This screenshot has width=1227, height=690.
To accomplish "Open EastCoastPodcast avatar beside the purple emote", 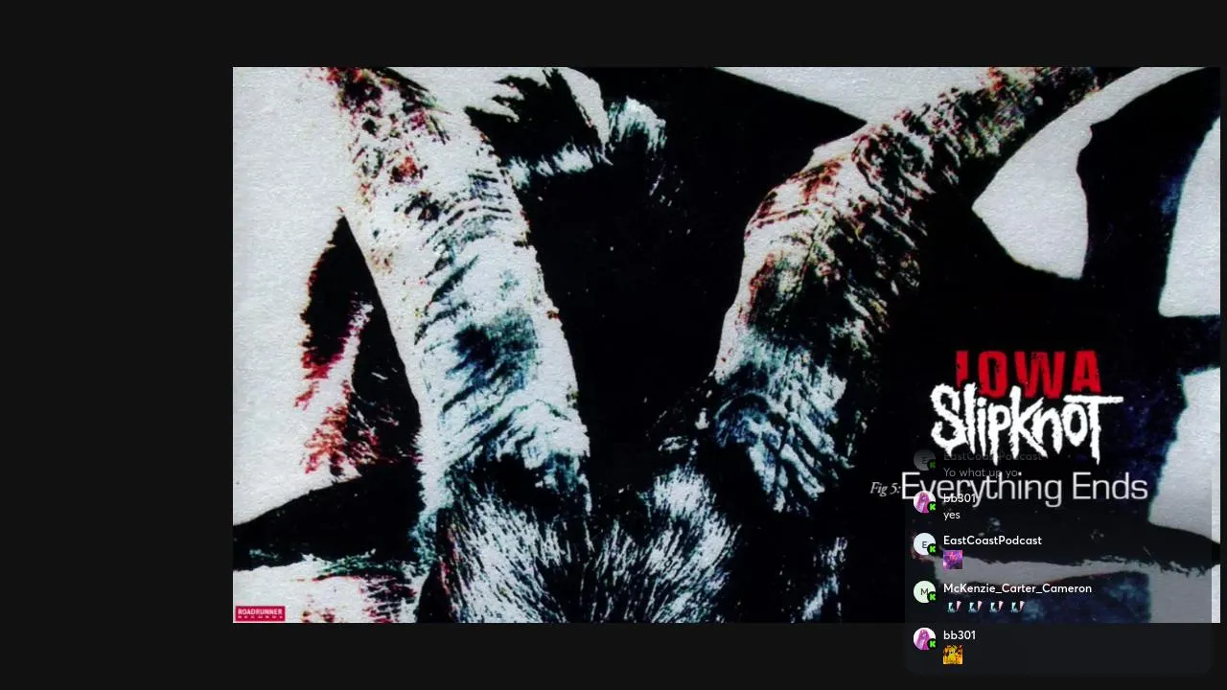I will click(x=924, y=545).
